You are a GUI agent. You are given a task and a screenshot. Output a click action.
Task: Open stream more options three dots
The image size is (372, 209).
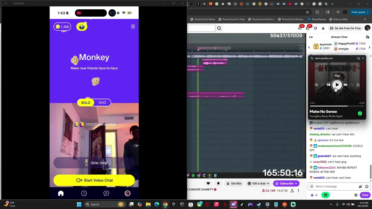coord(298,191)
